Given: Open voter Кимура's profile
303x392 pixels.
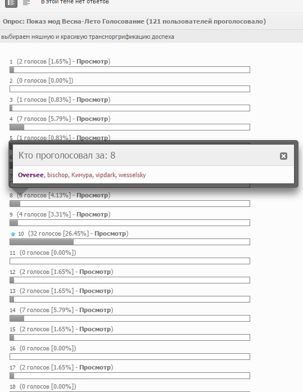Looking at the screenshot, I should click(x=82, y=175).
